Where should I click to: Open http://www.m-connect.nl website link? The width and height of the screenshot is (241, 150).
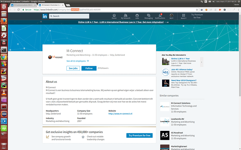tap(120, 114)
